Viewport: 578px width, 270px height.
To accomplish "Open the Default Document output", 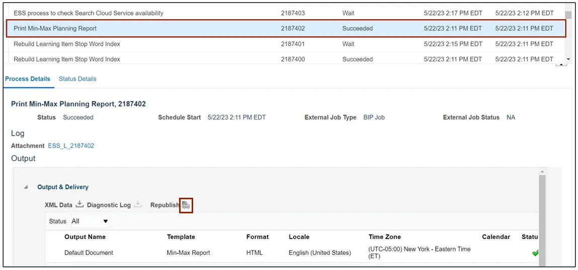I will tap(89, 253).
